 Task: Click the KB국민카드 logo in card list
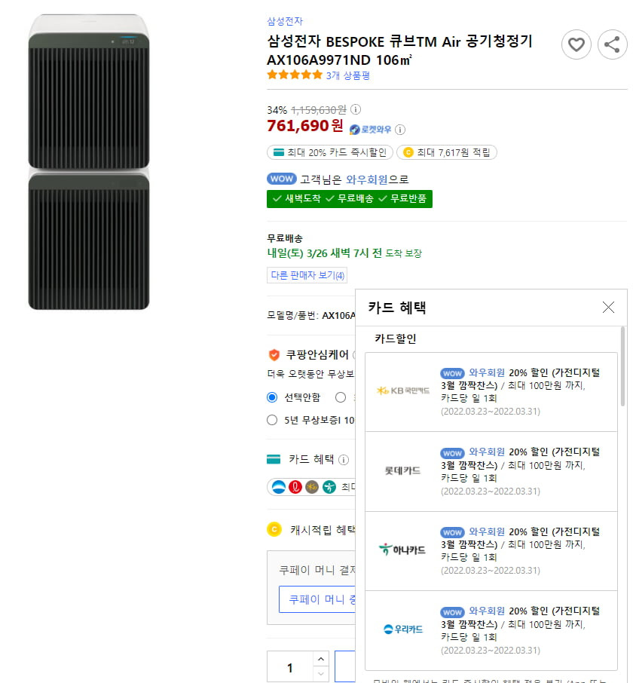(x=402, y=391)
